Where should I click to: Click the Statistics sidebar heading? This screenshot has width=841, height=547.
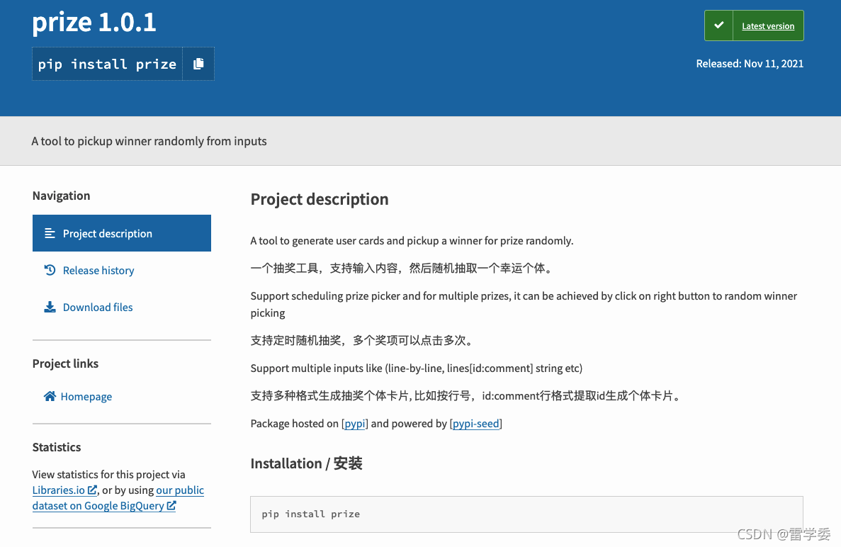56,447
